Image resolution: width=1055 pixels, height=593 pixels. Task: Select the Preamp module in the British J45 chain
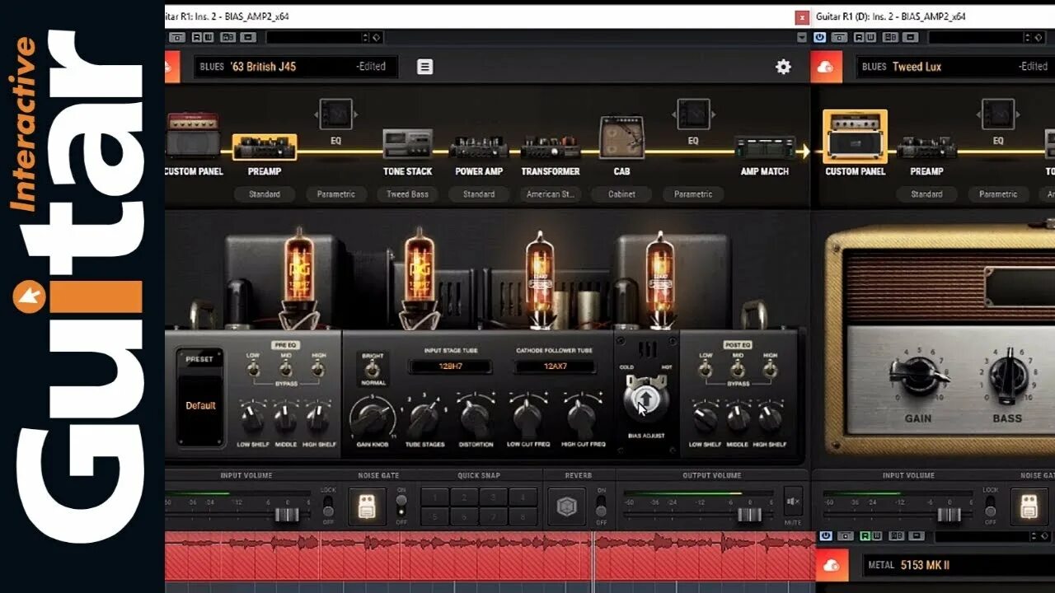pyautogui.click(x=264, y=147)
